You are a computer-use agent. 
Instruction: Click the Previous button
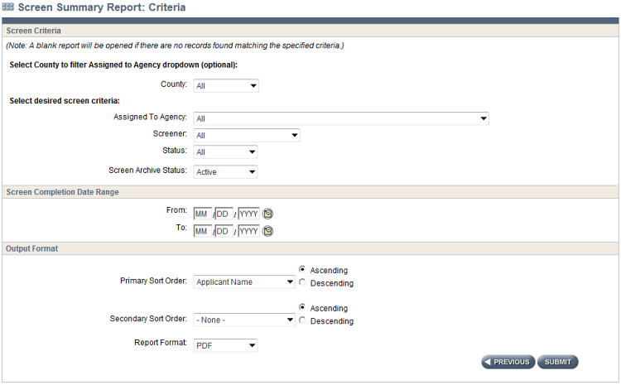coord(508,362)
